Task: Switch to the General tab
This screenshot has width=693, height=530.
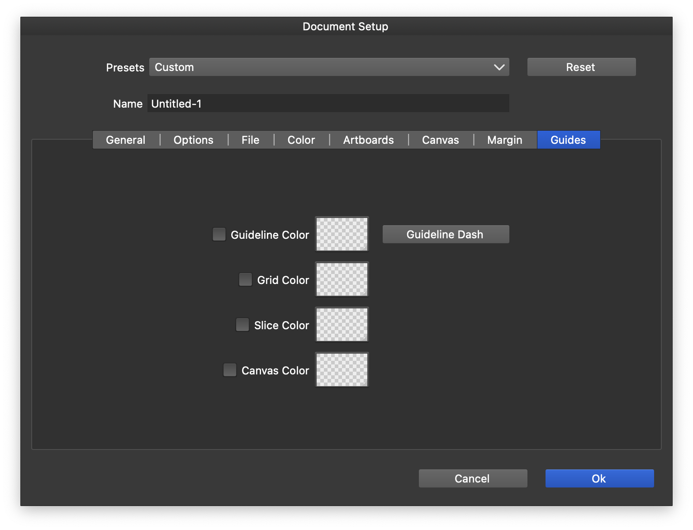Action: tap(126, 140)
